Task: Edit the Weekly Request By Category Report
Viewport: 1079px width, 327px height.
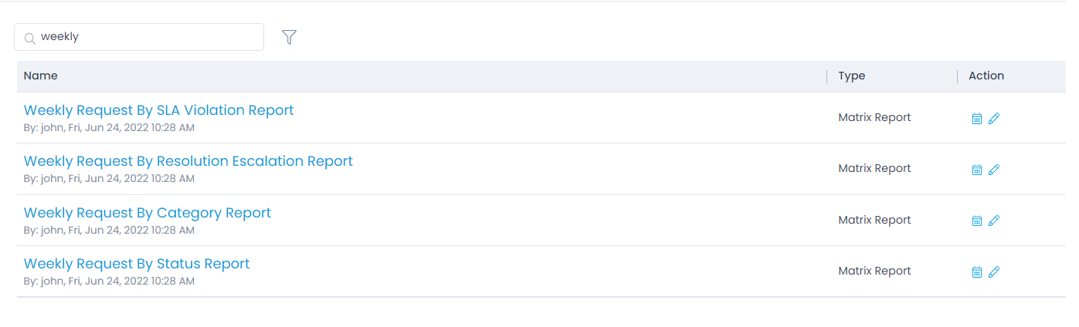Action: tap(994, 221)
